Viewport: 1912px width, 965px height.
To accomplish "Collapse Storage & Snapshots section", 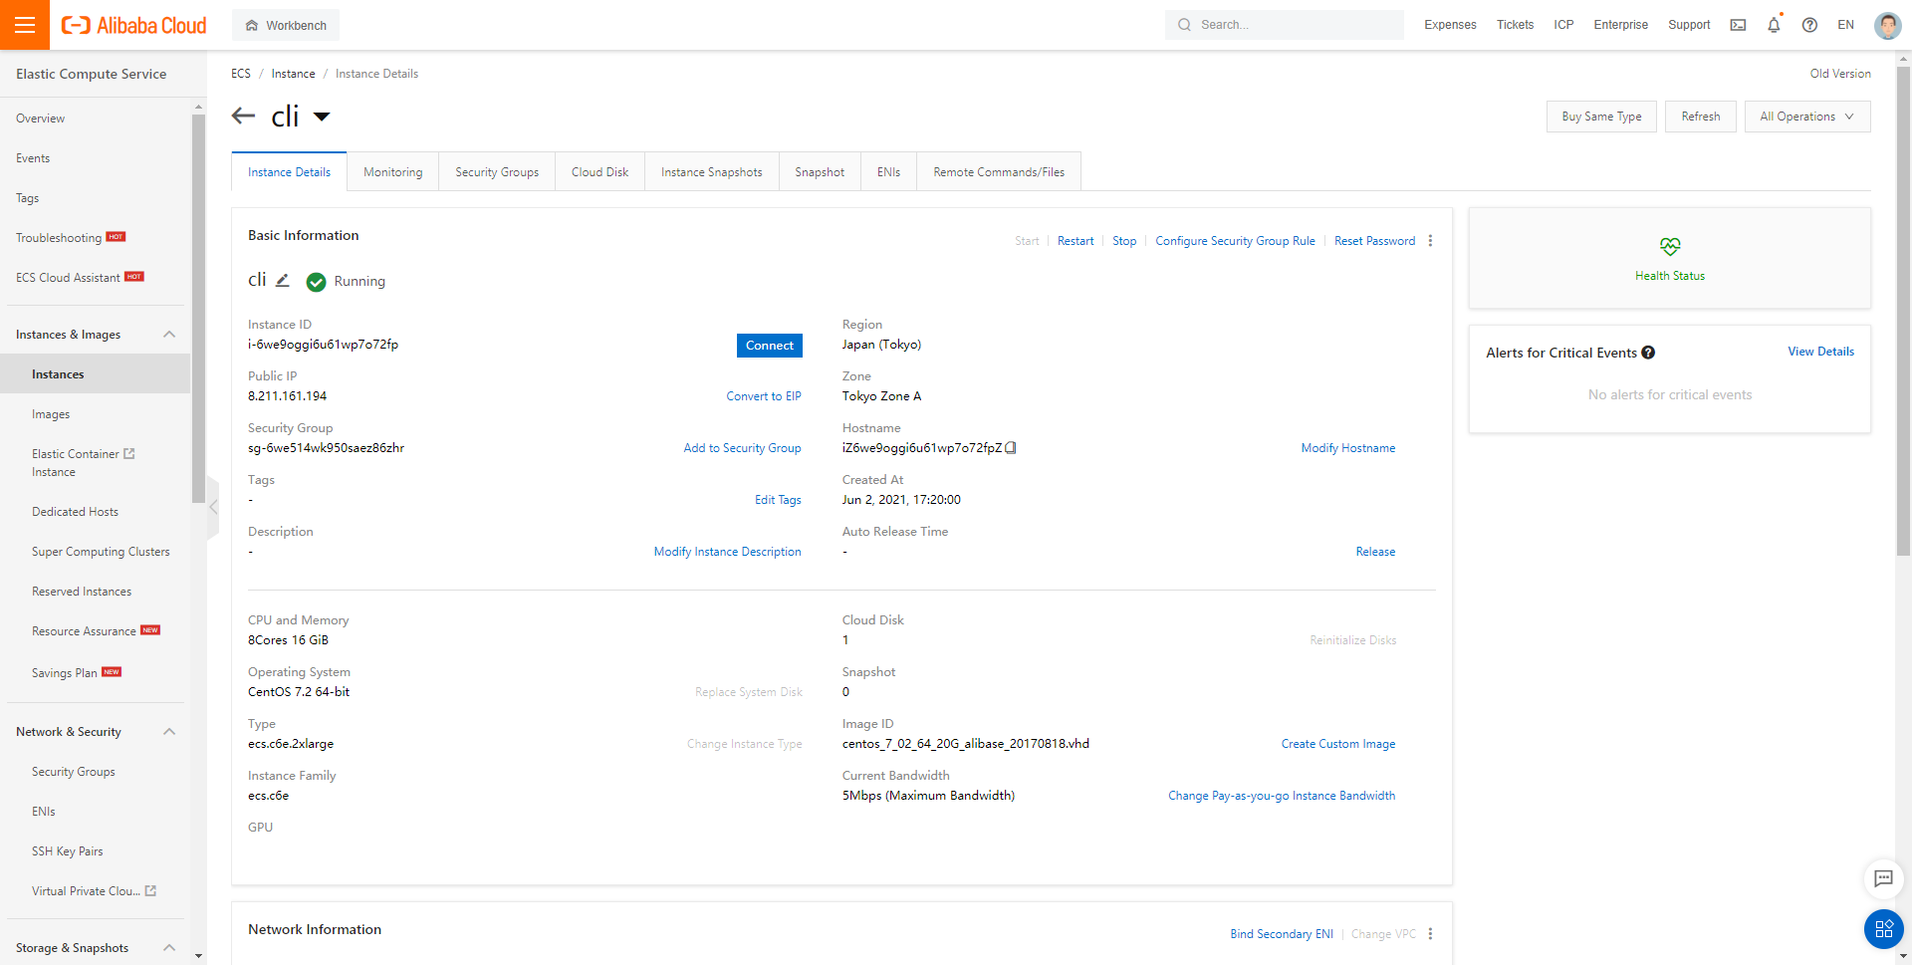I will click(169, 948).
